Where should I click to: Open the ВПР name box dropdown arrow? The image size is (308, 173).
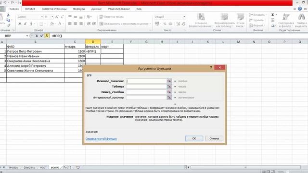tap(27, 36)
